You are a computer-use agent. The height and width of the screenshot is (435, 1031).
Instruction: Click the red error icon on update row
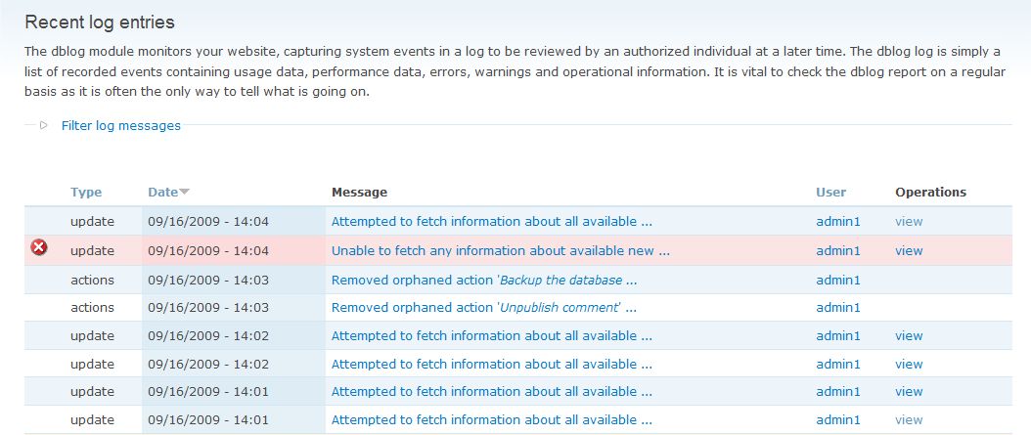click(39, 248)
